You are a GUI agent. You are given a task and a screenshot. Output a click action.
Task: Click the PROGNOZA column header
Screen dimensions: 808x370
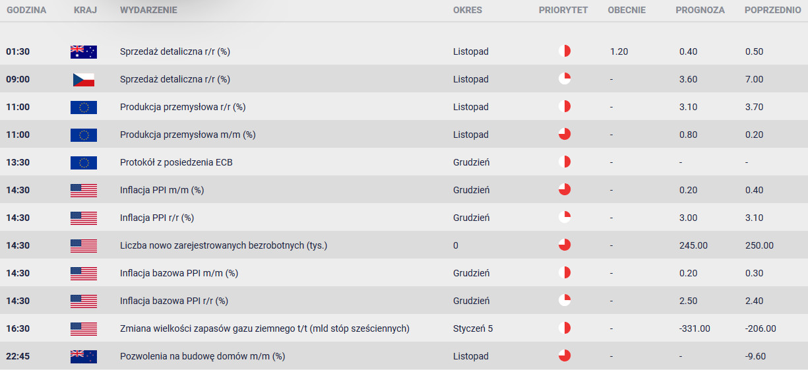click(x=700, y=11)
